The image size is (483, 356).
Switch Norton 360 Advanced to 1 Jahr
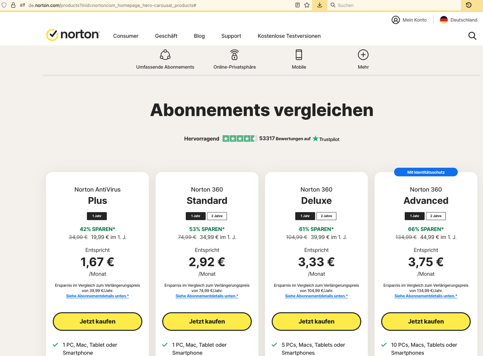(415, 216)
